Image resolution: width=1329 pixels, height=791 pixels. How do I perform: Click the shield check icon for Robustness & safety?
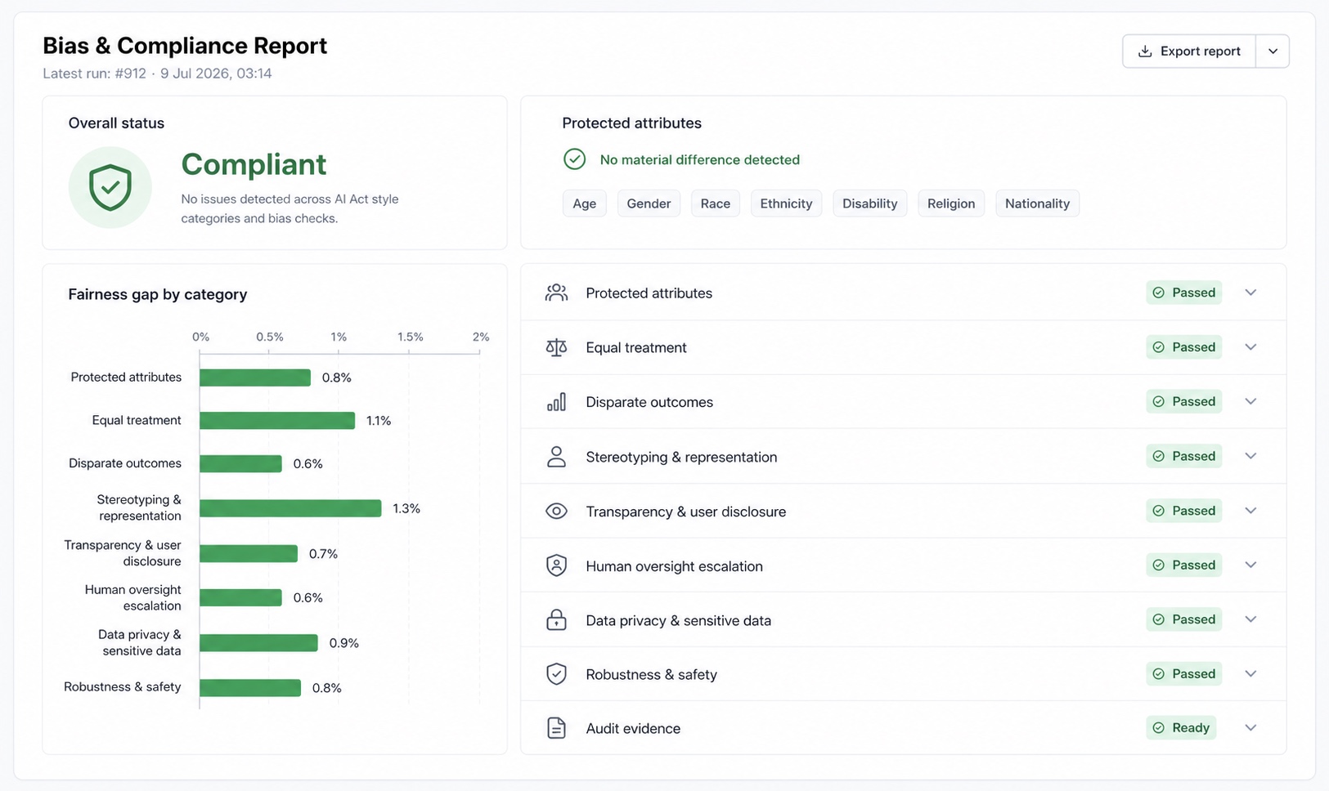click(556, 674)
